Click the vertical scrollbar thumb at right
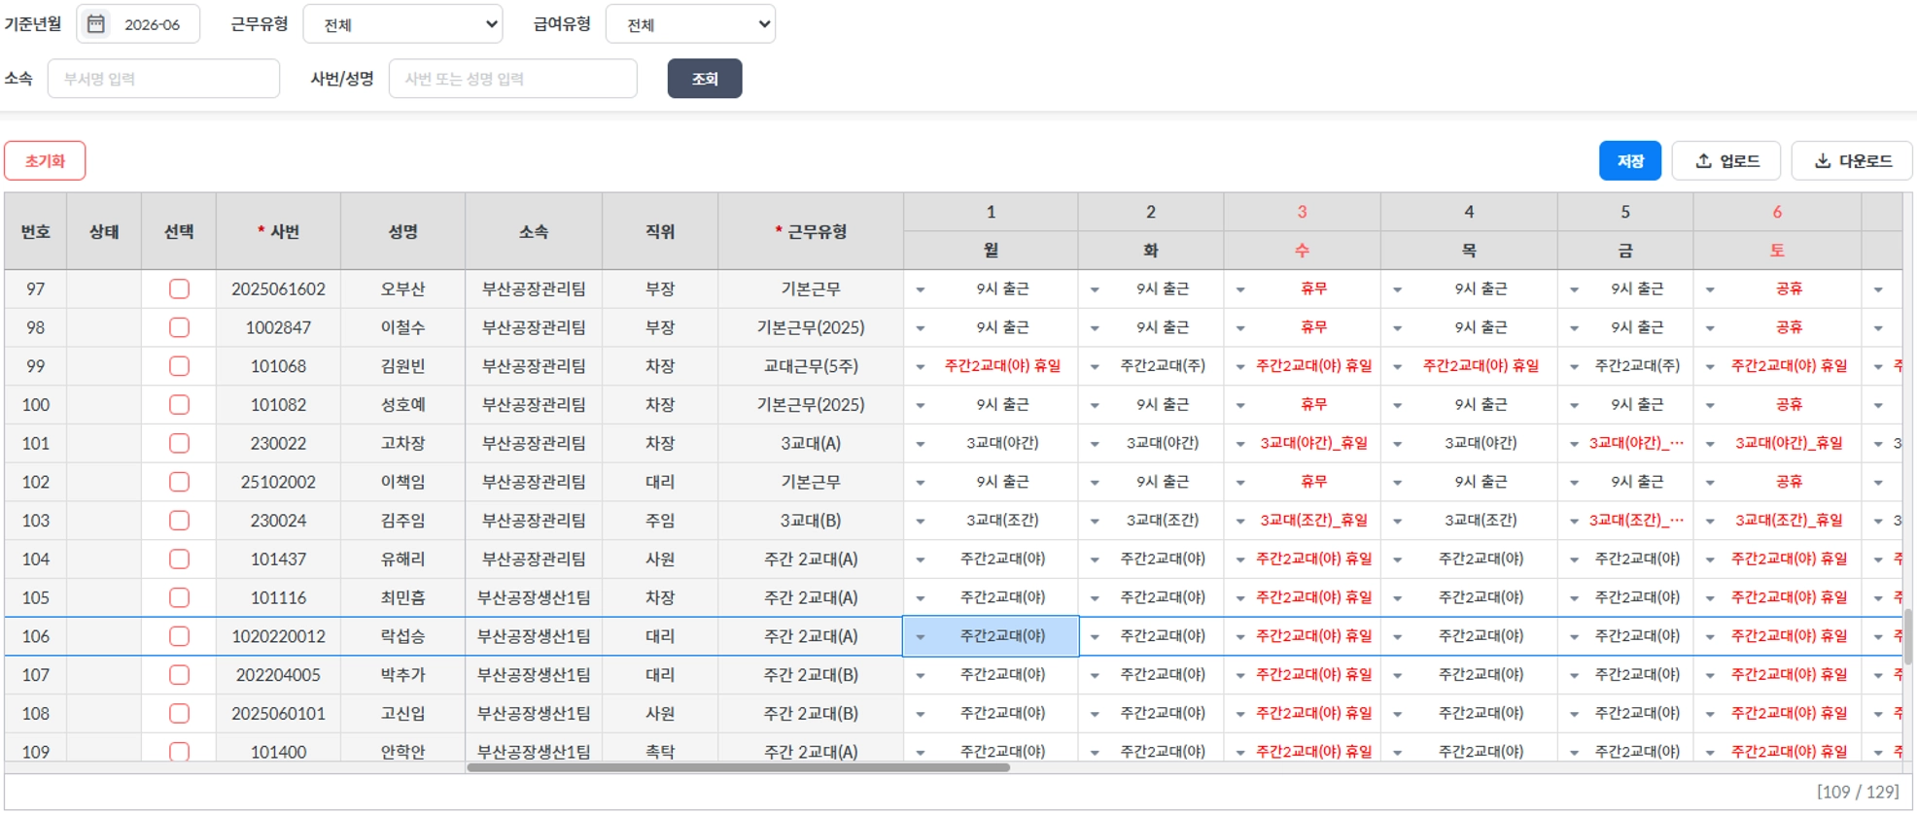This screenshot has width=1917, height=813. 1908,636
